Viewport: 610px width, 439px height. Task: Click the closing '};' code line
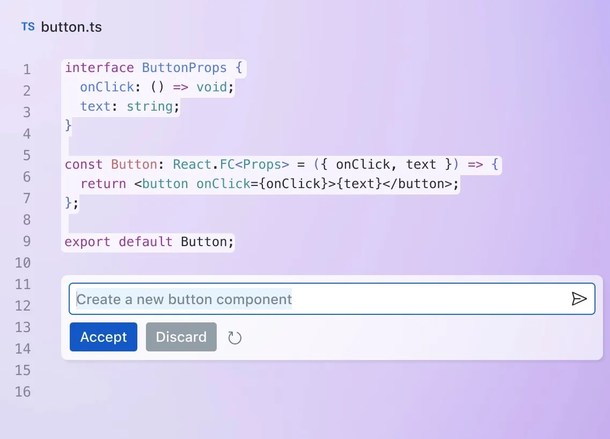pyautogui.click(x=71, y=203)
